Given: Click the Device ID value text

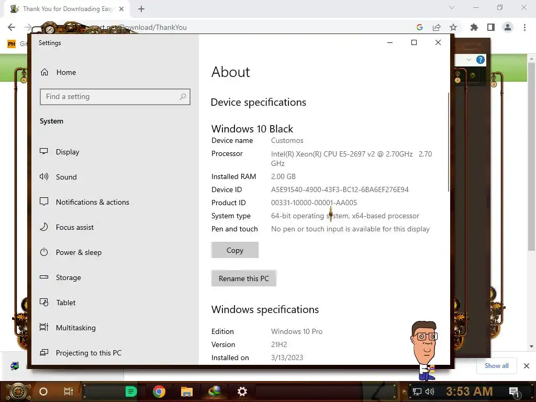Looking at the screenshot, I should tap(340, 189).
